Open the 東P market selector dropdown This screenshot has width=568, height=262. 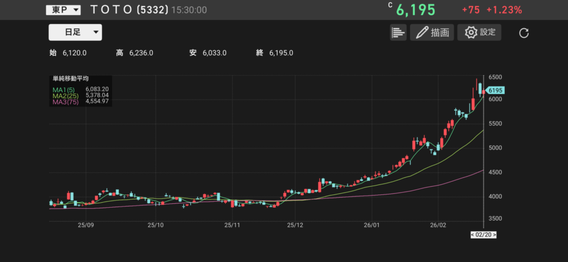(63, 10)
